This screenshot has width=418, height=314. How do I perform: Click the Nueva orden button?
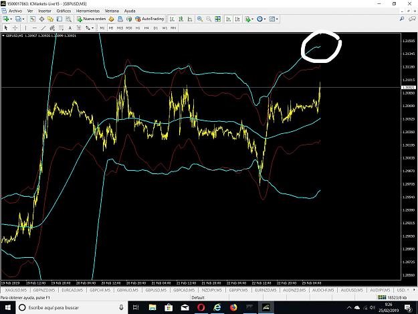click(x=92, y=19)
